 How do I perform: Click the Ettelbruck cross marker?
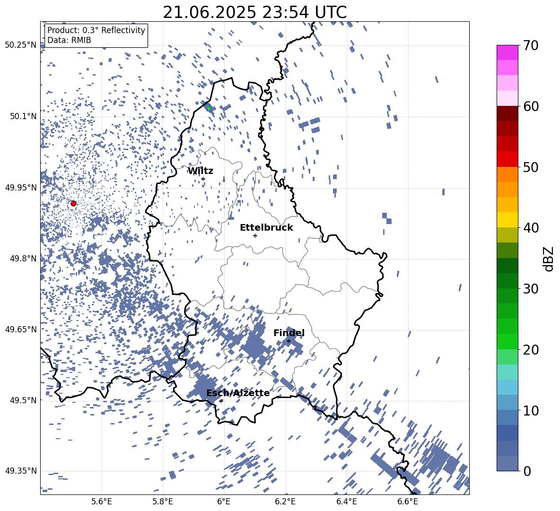(x=255, y=235)
